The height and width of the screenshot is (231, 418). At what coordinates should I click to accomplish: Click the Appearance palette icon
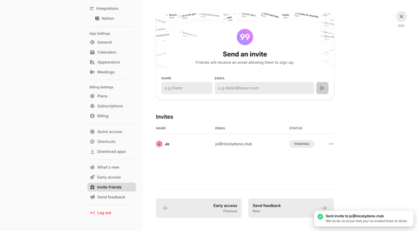click(92, 62)
